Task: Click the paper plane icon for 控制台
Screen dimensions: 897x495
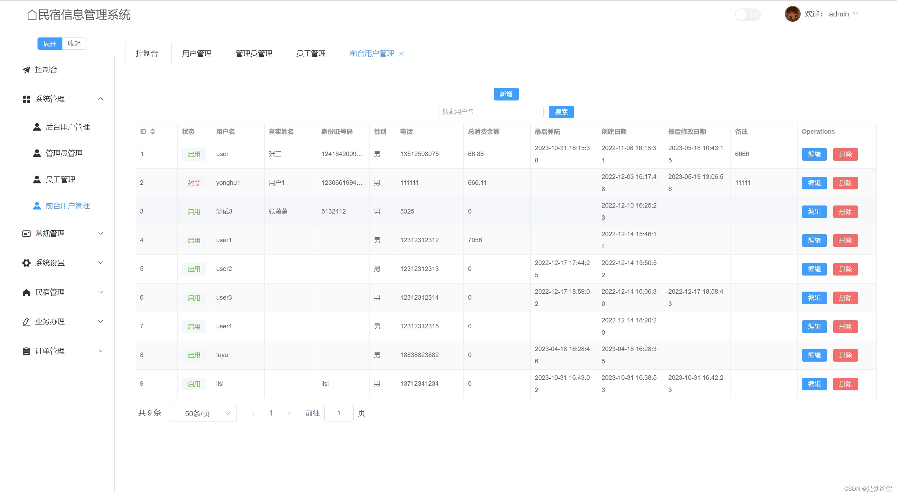Action: click(26, 70)
